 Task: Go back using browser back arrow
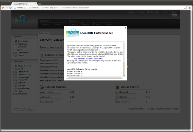[x=3, y=8]
